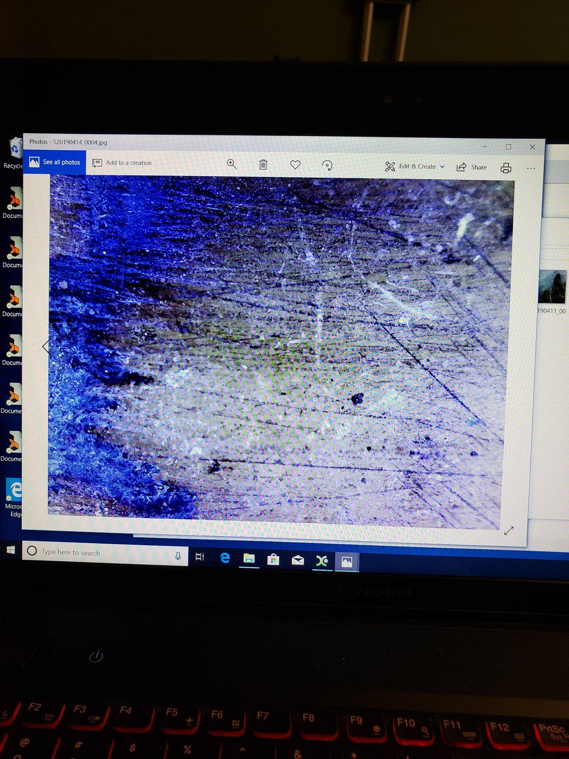Click the Photos - S20190414_0004.jpg title text
This screenshot has width=569, height=759.
68,142
